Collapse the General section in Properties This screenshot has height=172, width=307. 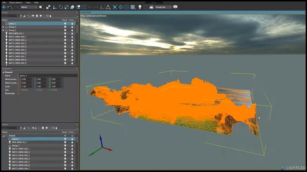(x=3, y=72)
